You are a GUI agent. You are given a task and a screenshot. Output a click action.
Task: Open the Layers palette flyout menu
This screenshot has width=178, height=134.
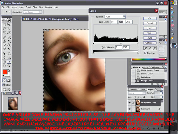[162, 89]
